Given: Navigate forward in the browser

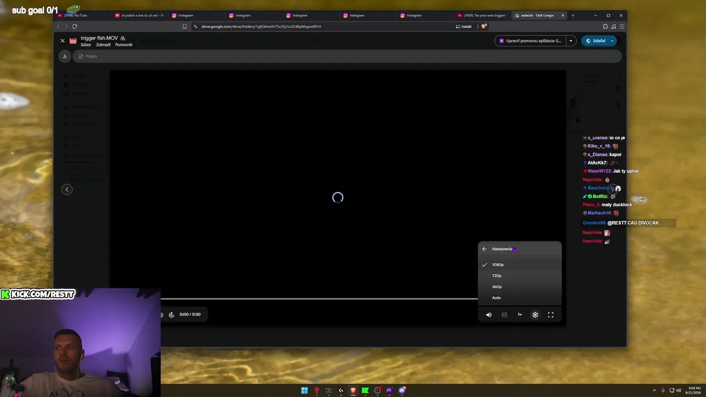Looking at the screenshot, I should point(66,26).
